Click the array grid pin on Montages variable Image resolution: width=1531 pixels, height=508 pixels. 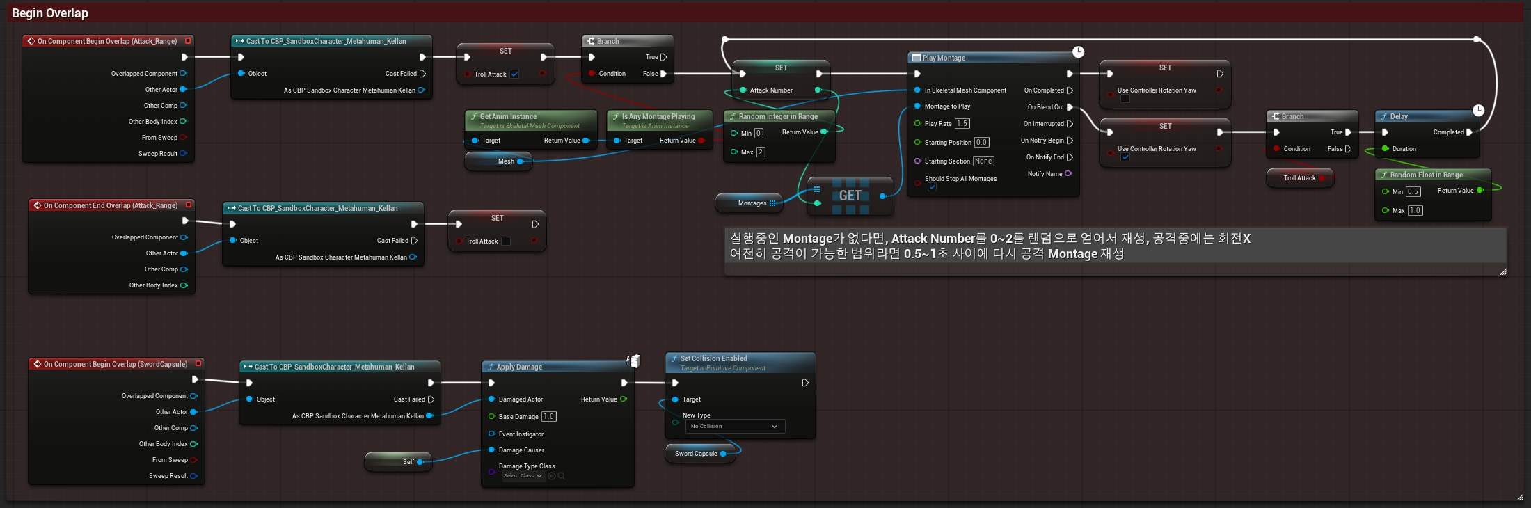[x=772, y=203]
